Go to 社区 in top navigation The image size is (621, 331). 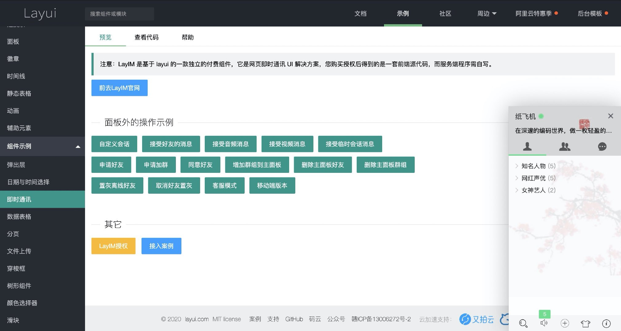pyautogui.click(x=445, y=13)
